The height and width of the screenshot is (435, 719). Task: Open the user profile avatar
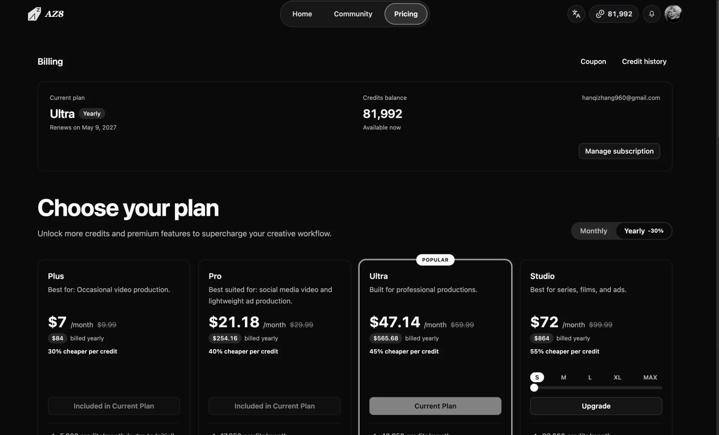click(673, 14)
